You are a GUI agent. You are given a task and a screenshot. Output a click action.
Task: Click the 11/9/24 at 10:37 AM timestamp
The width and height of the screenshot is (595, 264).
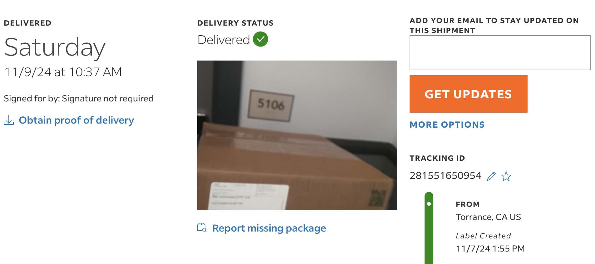pyautogui.click(x=63, y=72)
